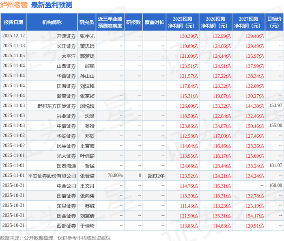Click analyst name 张晋溢
This screenshot has height=241, width=284.
point(87,176)
